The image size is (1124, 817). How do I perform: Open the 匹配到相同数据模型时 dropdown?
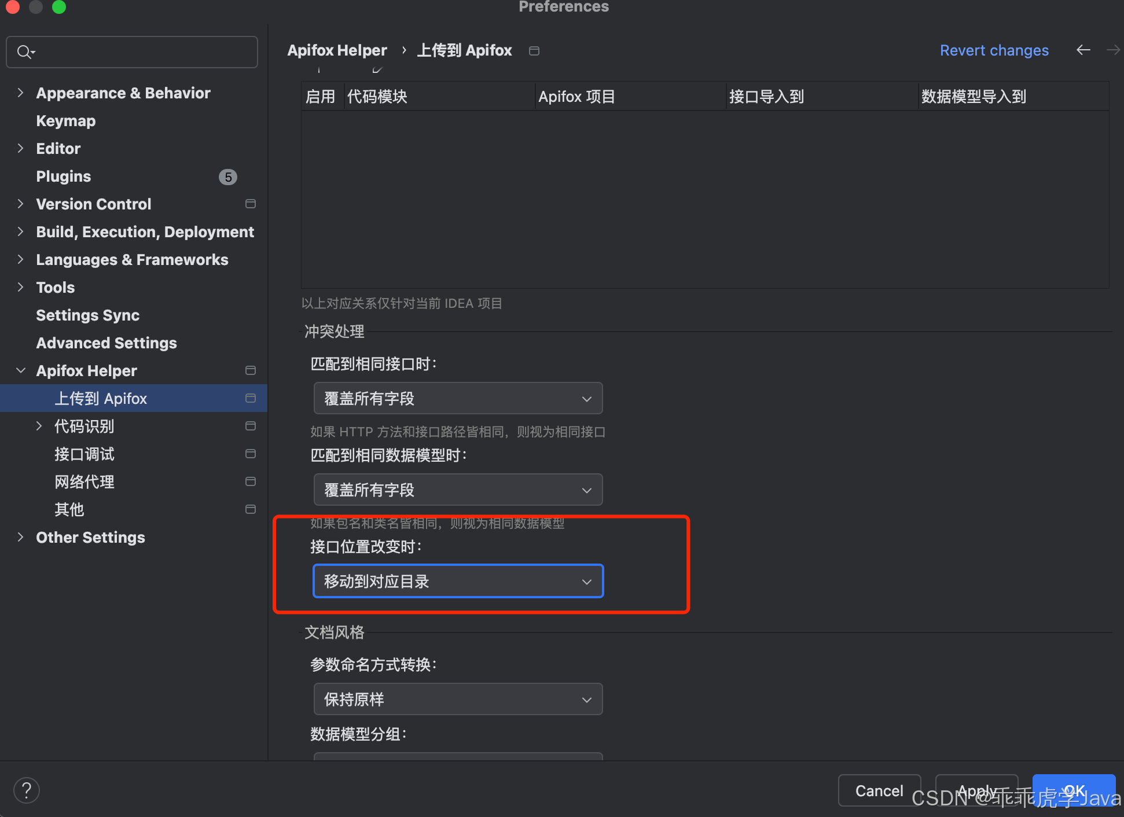(x=458, y=490)
